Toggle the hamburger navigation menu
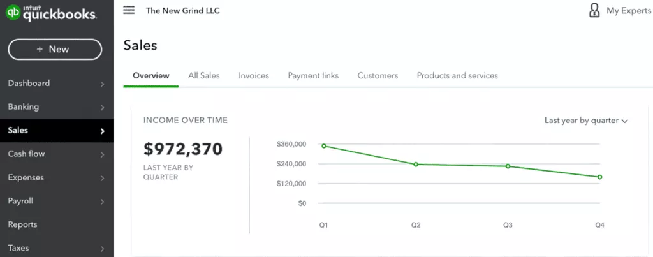The image size is (653, 257). [129, 10]
